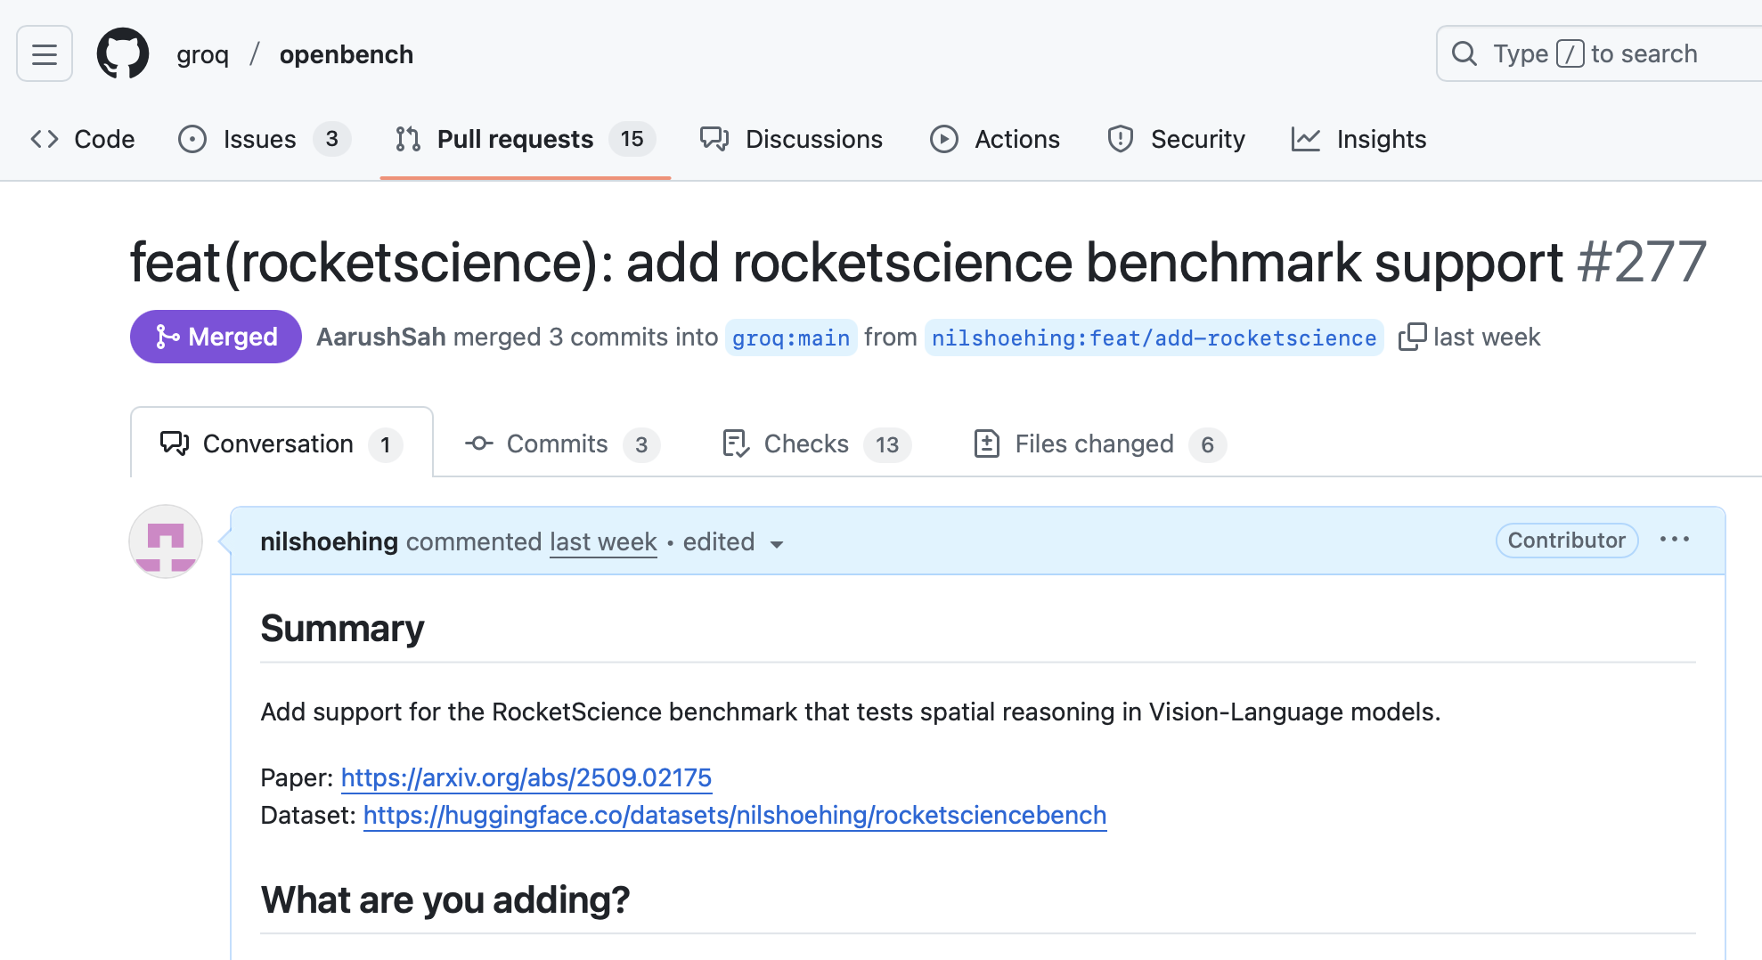Open the comment options ellipsis menu
The height and width of the screenshot is (960, 1762).
click(x=1675, y=540)
